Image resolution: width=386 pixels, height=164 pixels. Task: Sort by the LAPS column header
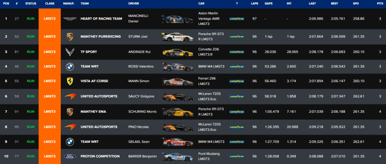pyautogui.click(x=255, y=4)
